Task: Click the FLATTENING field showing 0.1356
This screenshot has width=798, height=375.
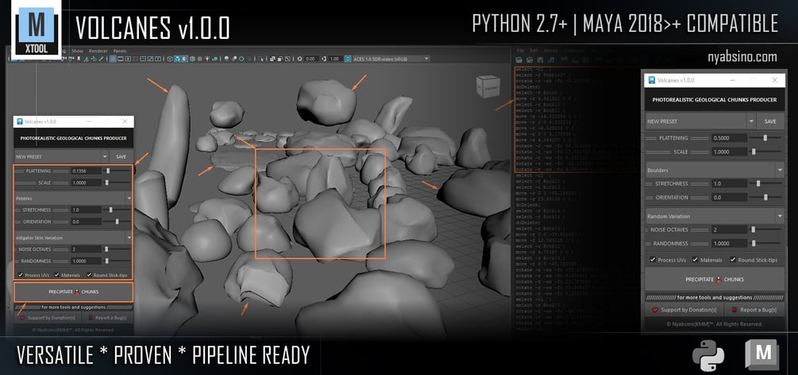Action: (87, 170)
